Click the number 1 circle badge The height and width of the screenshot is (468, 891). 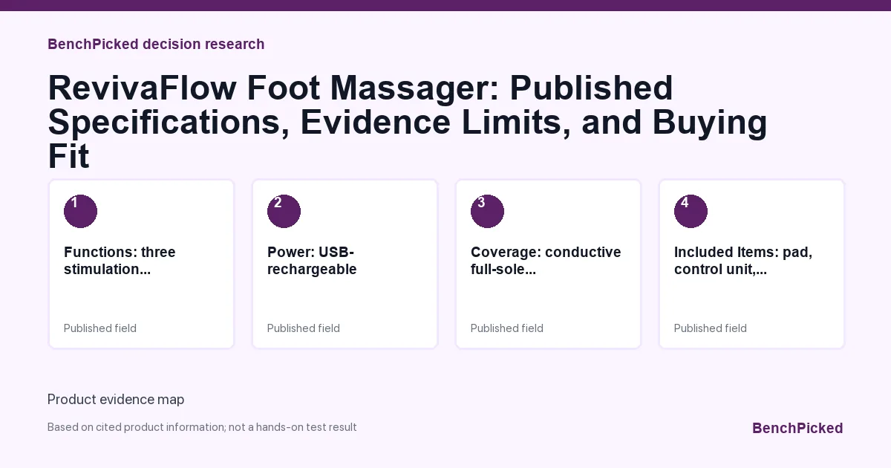(x=80, y=211)
